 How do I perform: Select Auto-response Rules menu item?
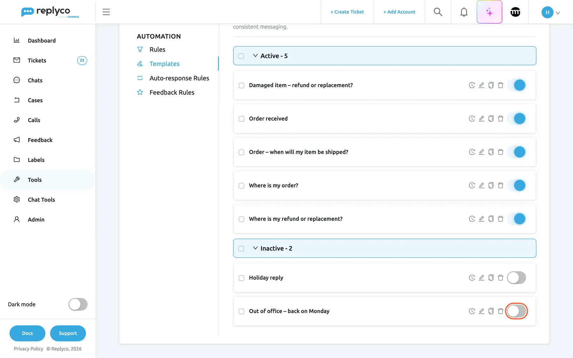click(x=179, y=78)
